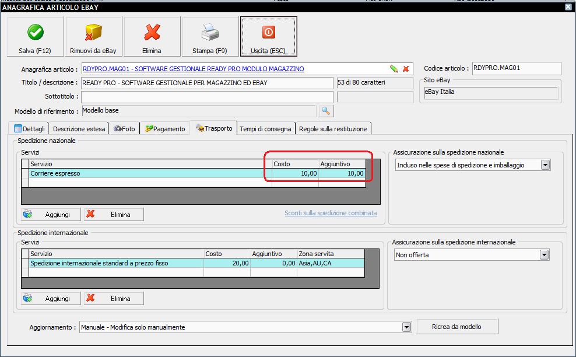Click the 53 di 80 caratteri counter

375,83
